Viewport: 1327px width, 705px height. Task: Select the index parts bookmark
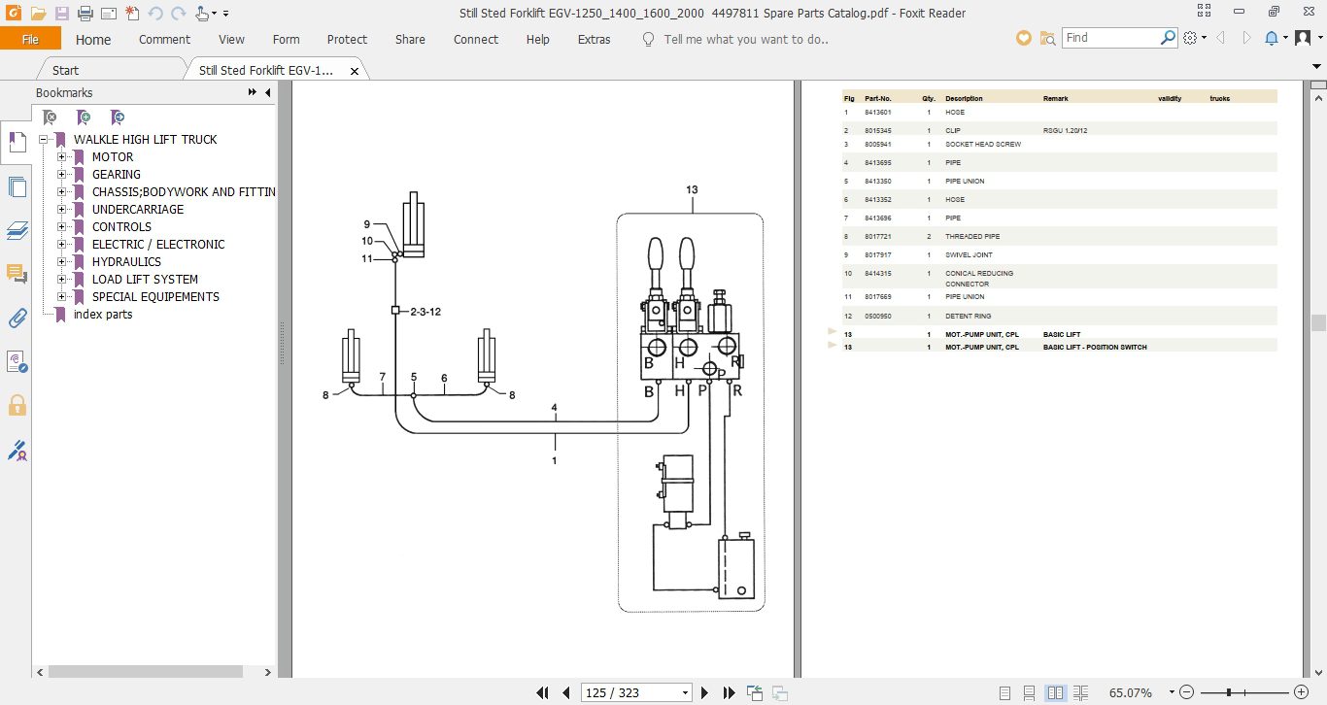(103, 315)
